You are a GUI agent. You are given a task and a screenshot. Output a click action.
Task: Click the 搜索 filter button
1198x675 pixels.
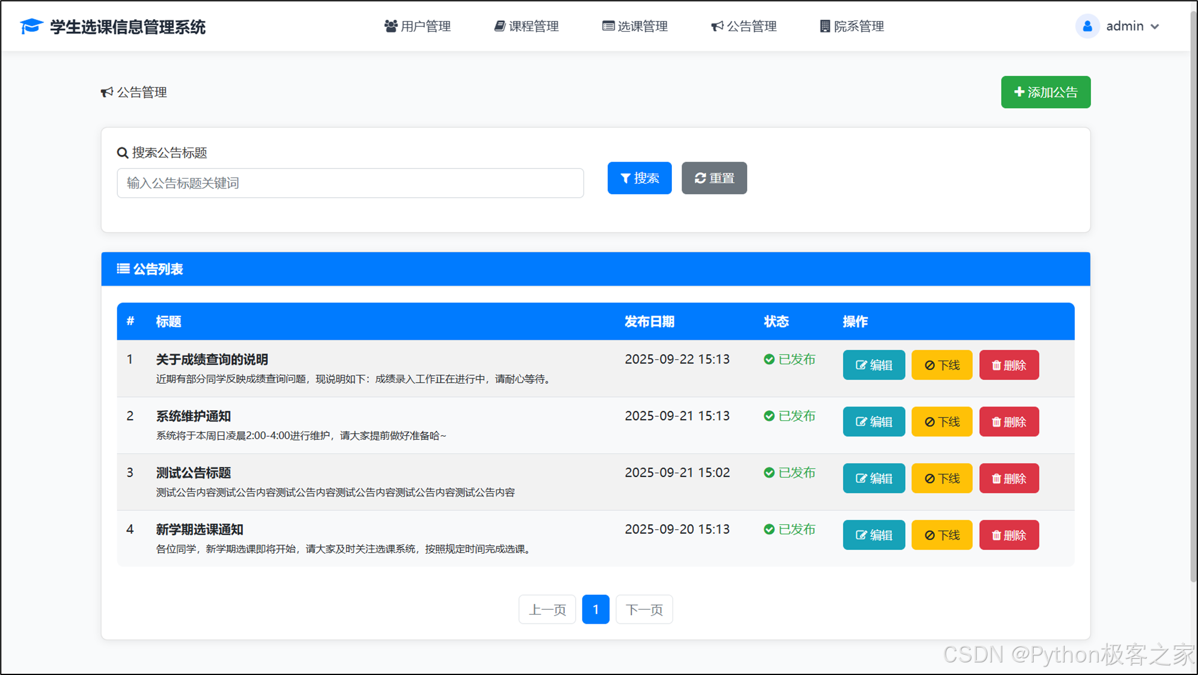639,178
